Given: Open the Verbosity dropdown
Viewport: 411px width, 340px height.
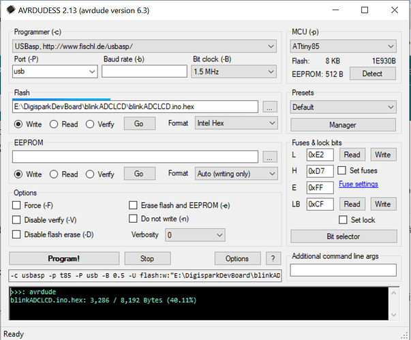Looking at the screenshot, I should pyautogui.click(x=195, y=235).
